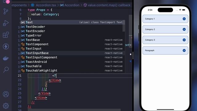
Task: Open Source Control view in activity bar
Action: tap(6, 11)
